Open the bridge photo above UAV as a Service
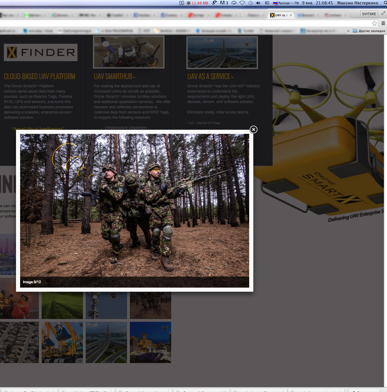Image resolution: width=387 pixels, height=392 pixels. tap(222, 52)
